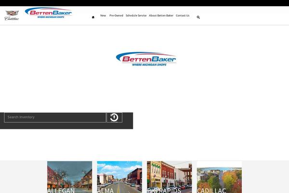Open recent search history icon button
This screenshot has height=193, width=289.
(x=114, y=117)
